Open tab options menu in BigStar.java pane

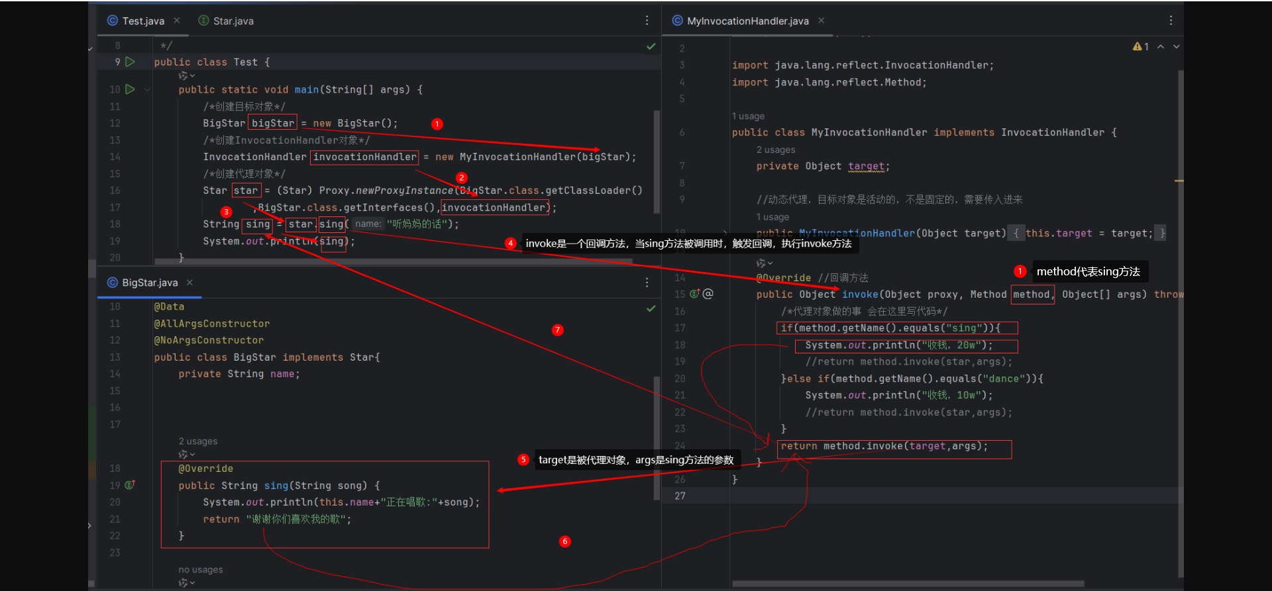point(647,283)
